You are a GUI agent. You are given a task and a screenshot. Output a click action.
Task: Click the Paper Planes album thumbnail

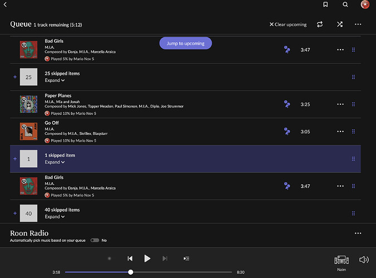point(28,104)
